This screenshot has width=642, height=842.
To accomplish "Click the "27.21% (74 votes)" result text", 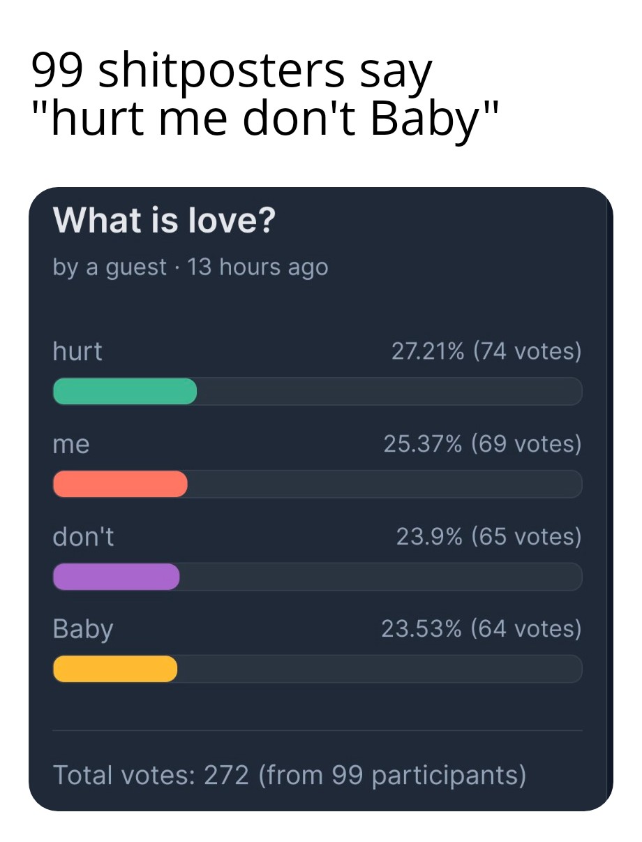I will (486, 350).
